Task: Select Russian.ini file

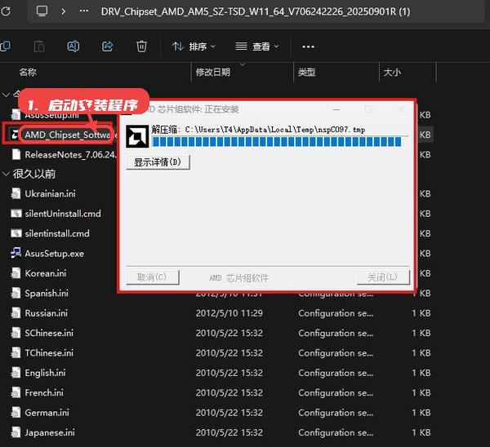Action: pos(47,313)
